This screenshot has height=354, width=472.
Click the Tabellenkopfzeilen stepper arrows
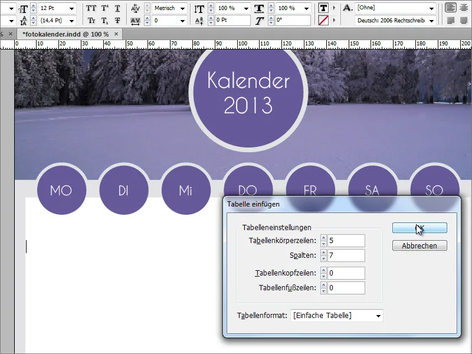(x=323, y=273)
